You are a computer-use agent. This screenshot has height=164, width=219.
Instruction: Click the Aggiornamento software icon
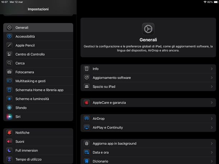pyautogui.click(x=87, y=78)
